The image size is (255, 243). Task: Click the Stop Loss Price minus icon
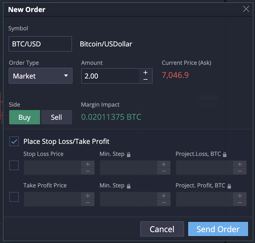tap(88, 171)
